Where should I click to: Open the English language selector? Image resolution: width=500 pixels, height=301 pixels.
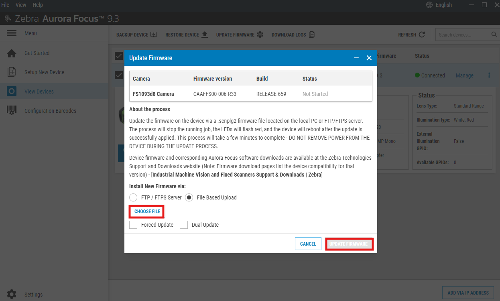click(x=444, y=5)
